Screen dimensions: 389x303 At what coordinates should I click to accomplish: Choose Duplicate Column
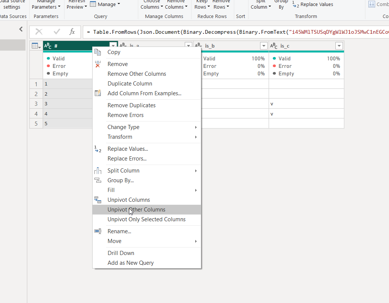(147, 84)
